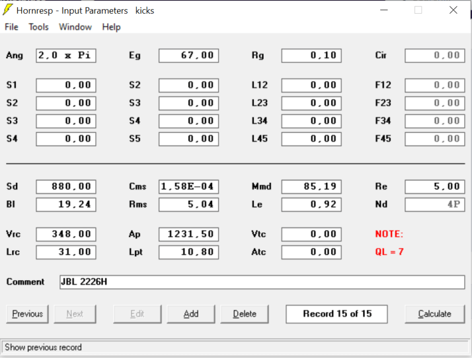Click the Vtc input field
472x358 pixels.
[x=311, y=234]
